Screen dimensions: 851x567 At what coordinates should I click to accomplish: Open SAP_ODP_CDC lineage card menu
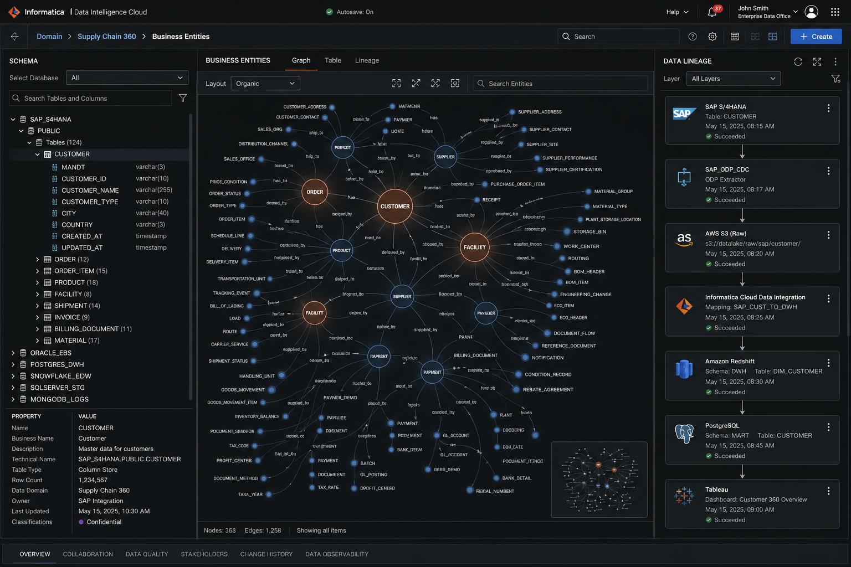point(828,171)
